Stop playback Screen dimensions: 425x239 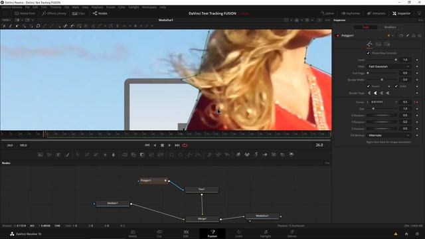point(162,145)
